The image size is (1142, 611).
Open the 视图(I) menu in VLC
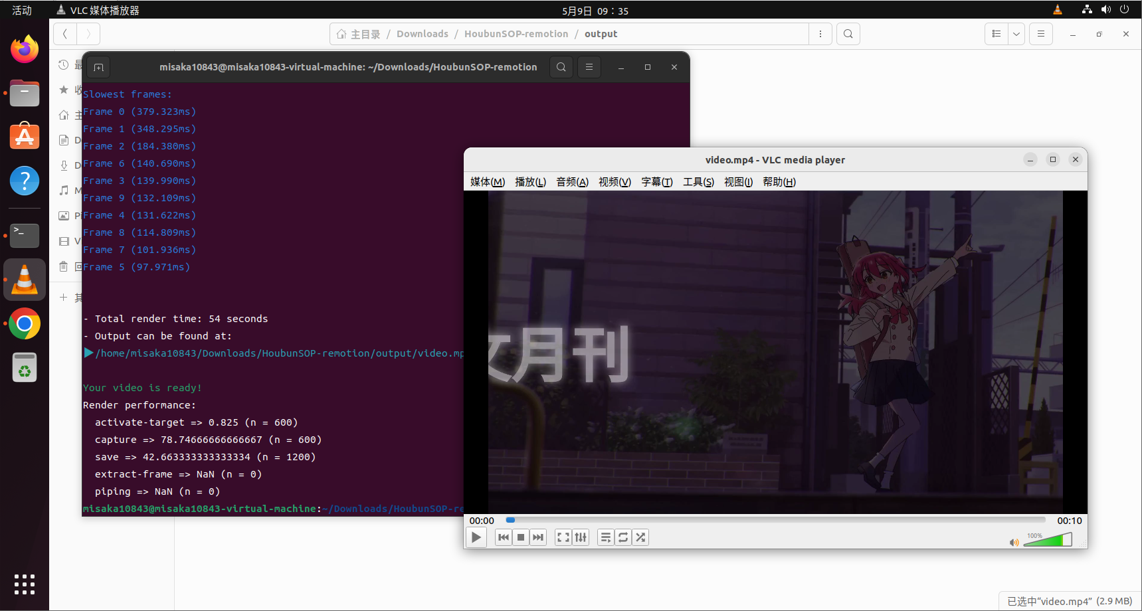[738, 182]
